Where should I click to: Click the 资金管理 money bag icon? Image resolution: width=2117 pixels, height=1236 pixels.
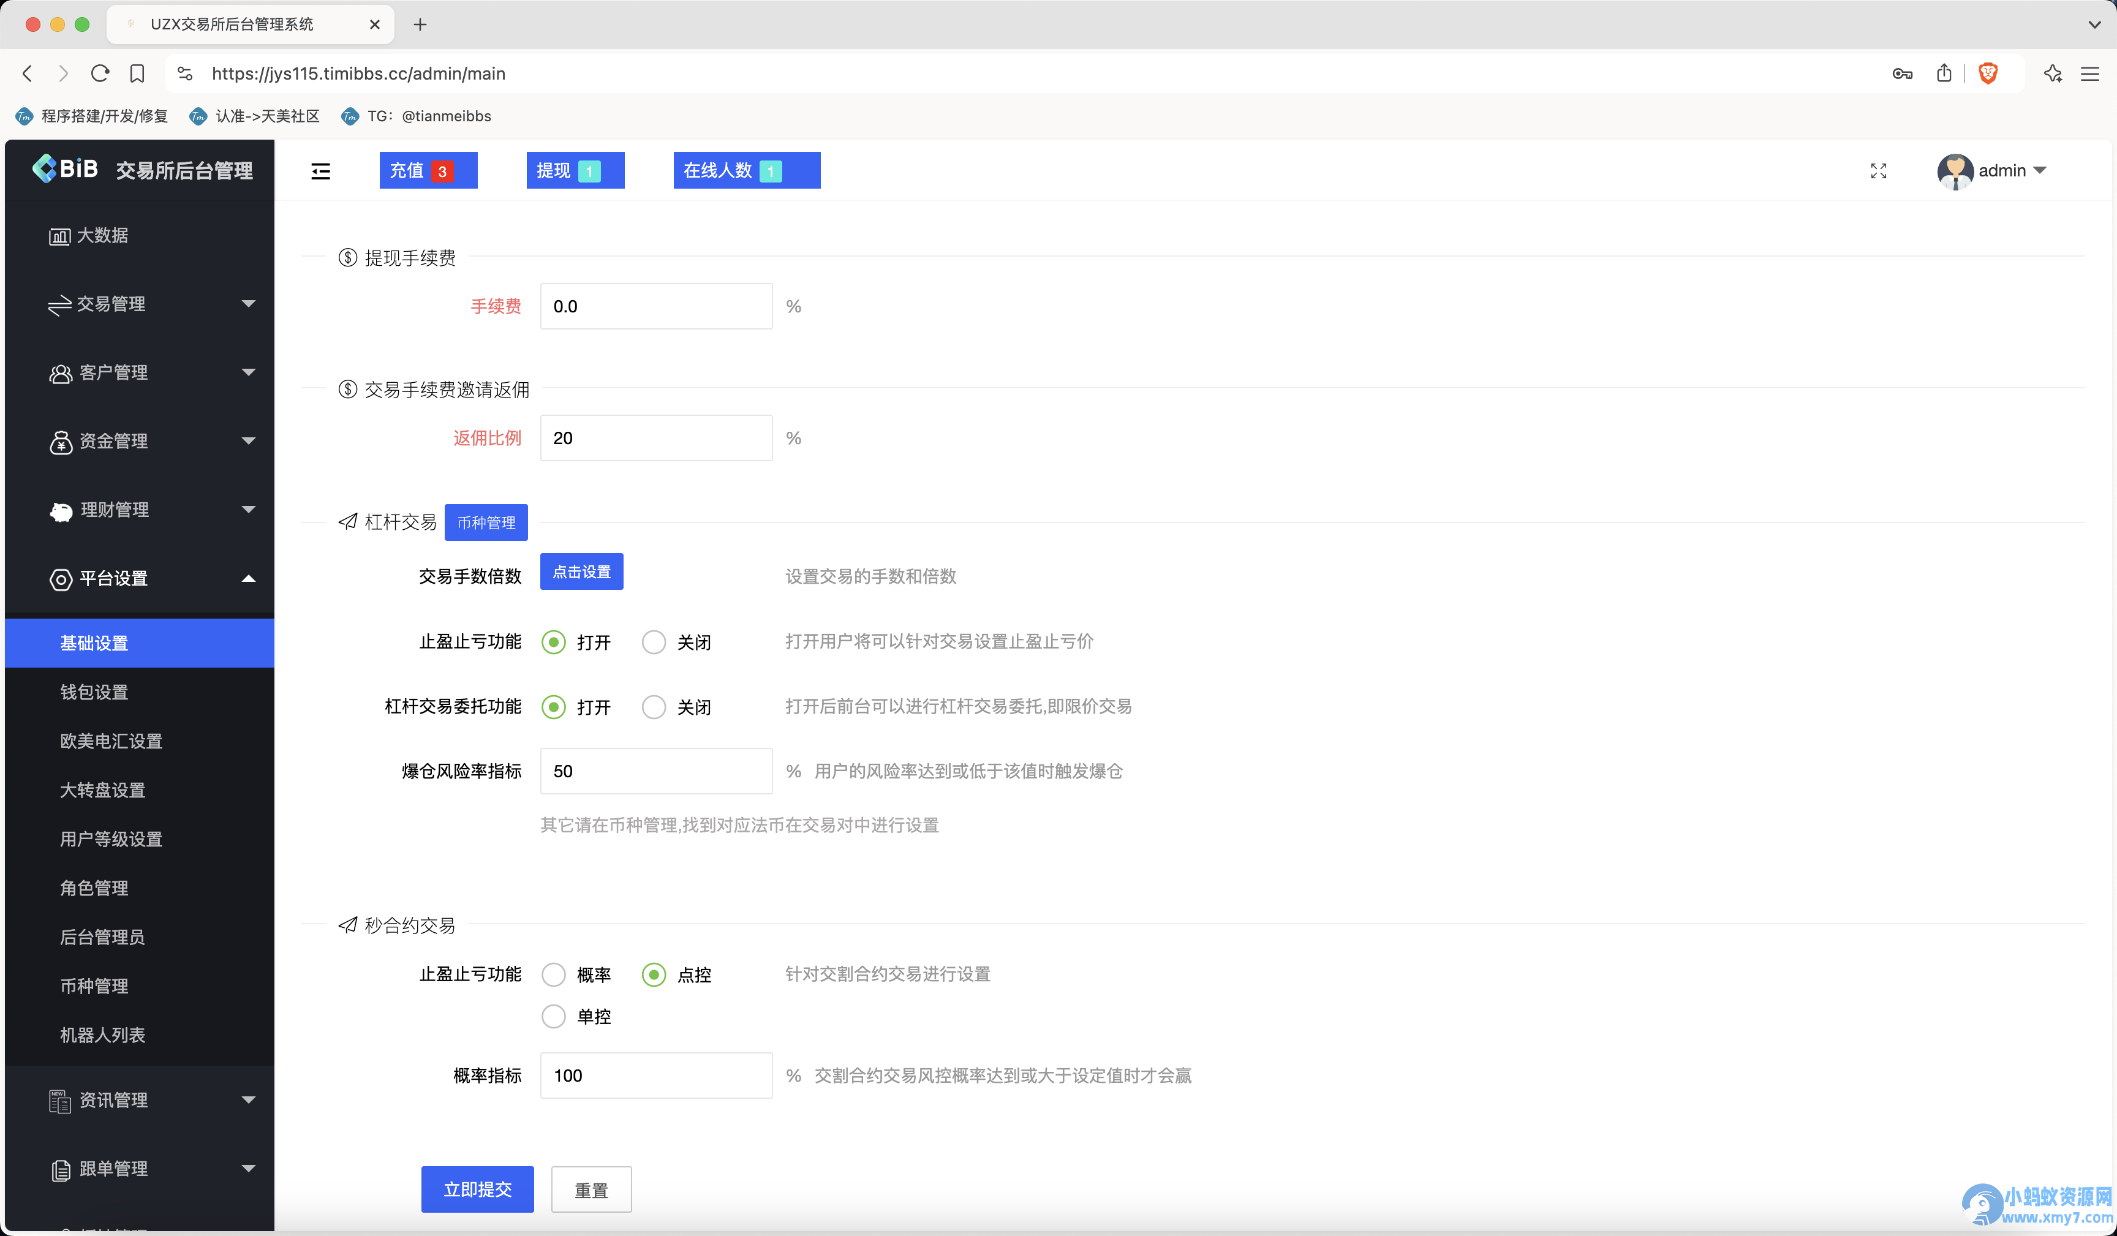tap(61, 442)
